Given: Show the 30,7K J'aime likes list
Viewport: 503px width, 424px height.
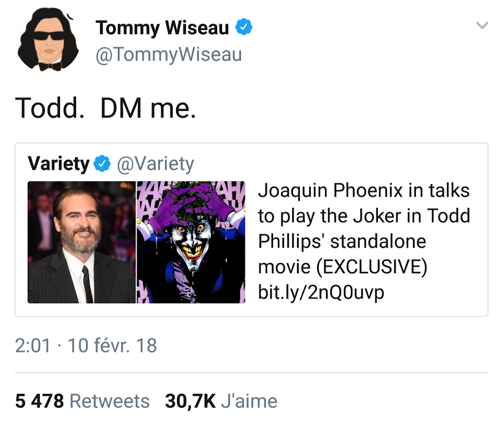Looking at the screenshot, I should pyautogui.click(x=221, y=401).
